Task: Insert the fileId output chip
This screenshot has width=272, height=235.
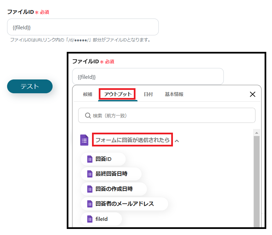Action: tap(101, 219)
